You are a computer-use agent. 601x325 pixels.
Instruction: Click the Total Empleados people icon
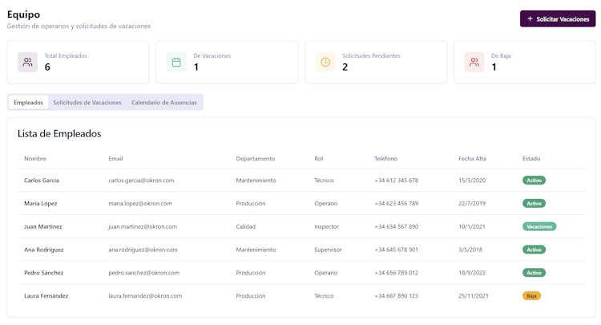tap(27, 62)
